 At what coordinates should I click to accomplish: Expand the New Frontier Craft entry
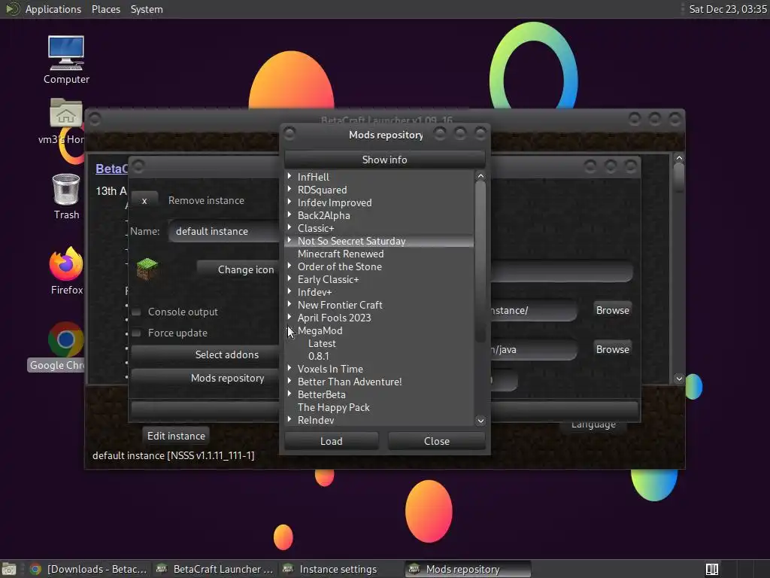click(x=290, y=304)
